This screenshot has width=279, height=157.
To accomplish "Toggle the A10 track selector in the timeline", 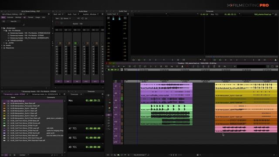I will point(116,108).
